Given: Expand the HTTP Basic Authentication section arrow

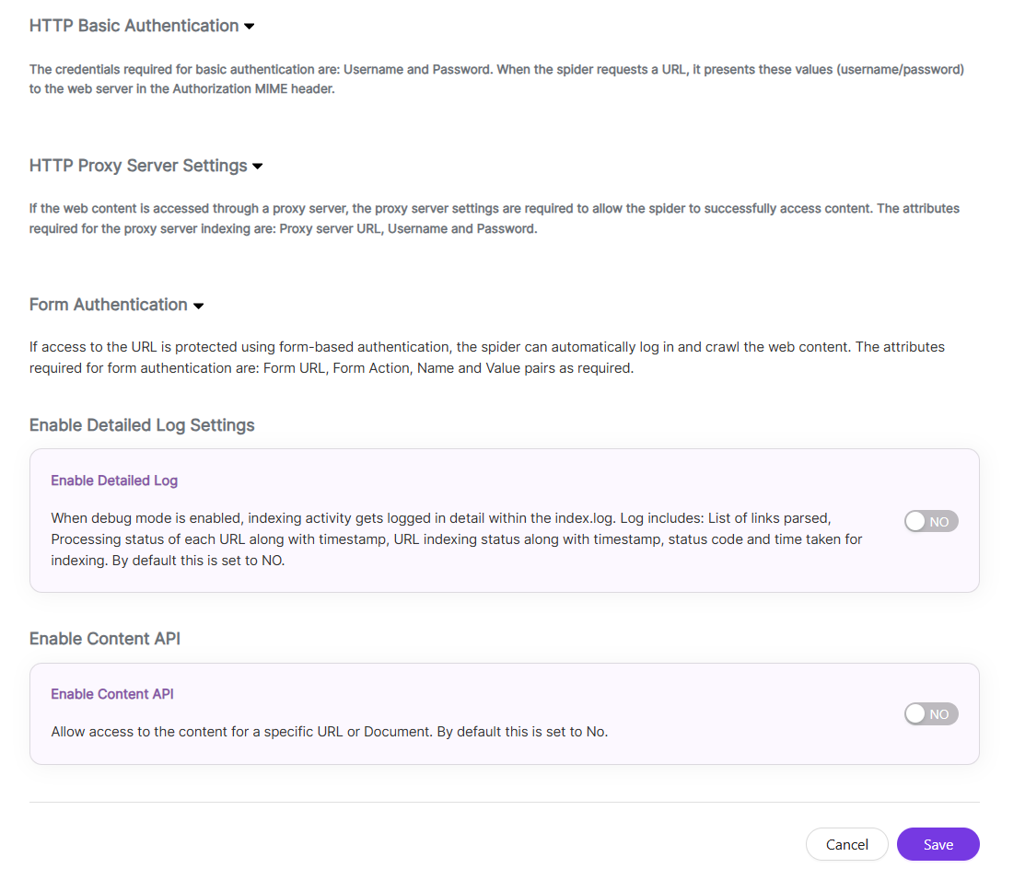Looking at the screenshot, I should (x=249, y=27).
